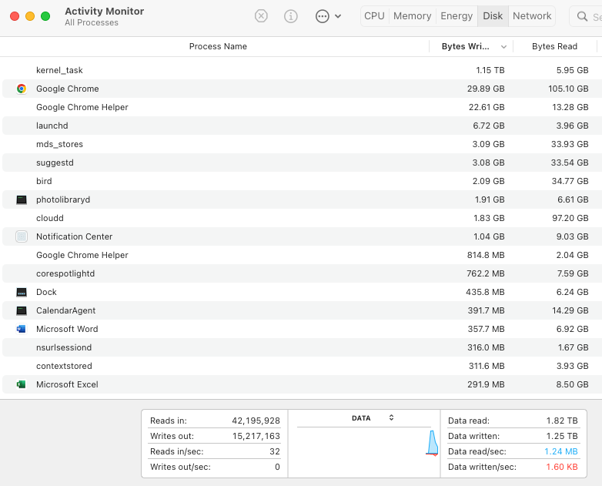Select the Disk tab
Viewport: 602px width, 486px height.
(493, 16)
